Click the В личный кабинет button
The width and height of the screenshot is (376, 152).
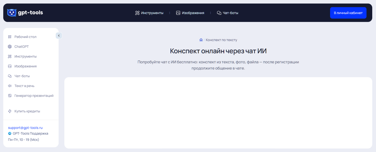pyautogui.click(x=348, y=12)
